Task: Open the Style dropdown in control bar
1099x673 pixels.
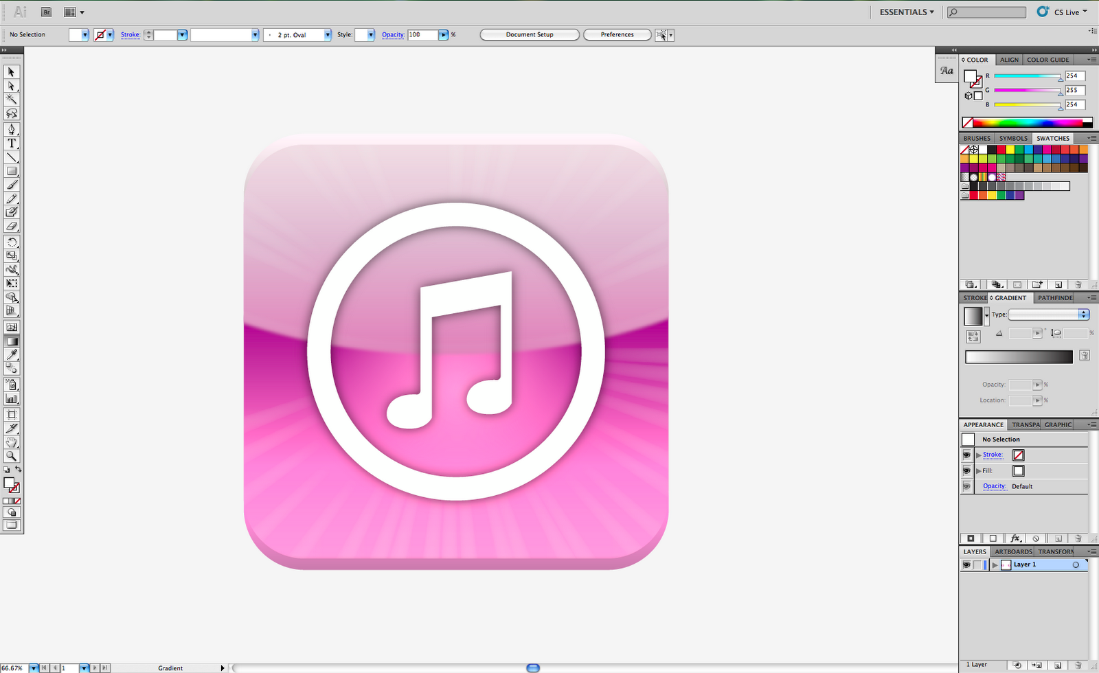Action: click(x=371, y=34)
